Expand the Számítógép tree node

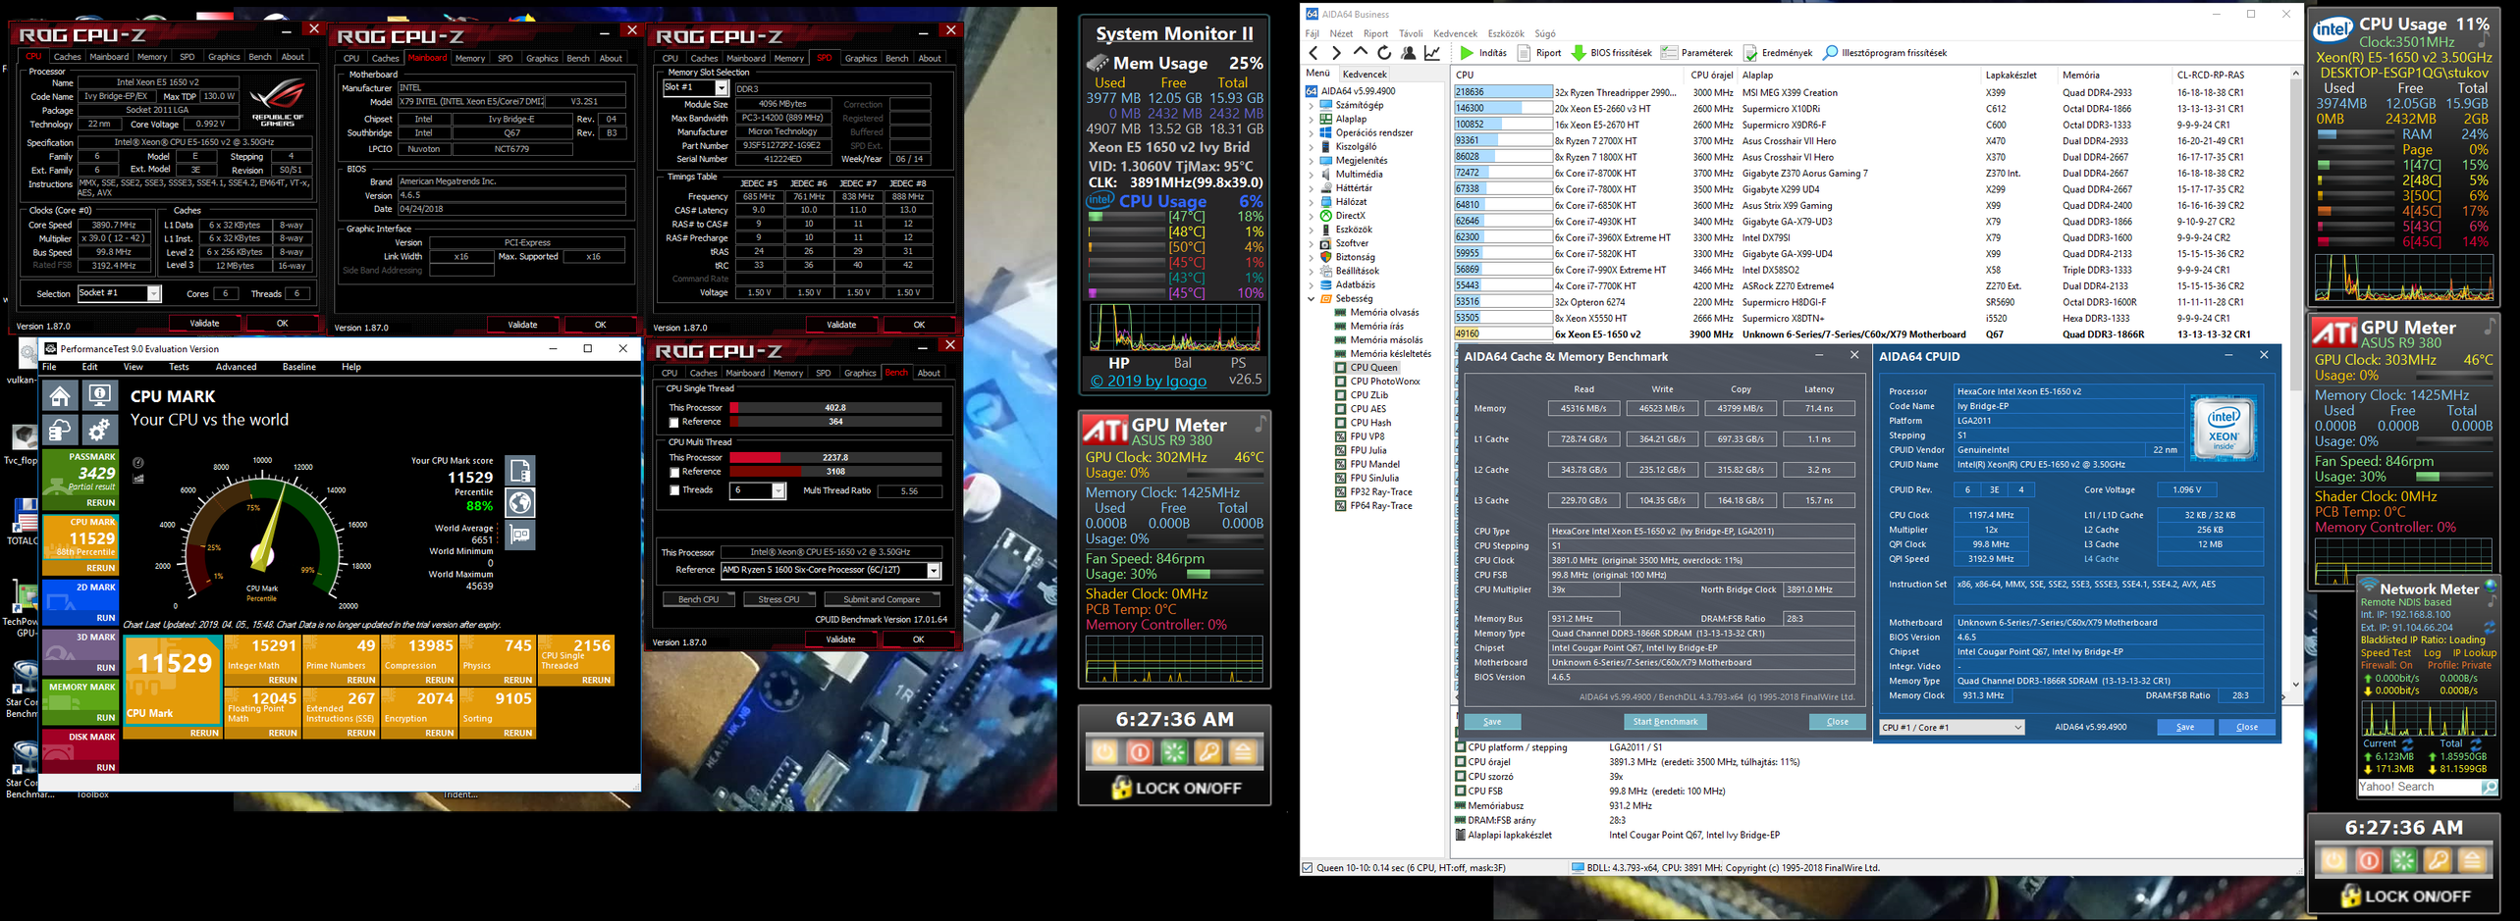1312,105
